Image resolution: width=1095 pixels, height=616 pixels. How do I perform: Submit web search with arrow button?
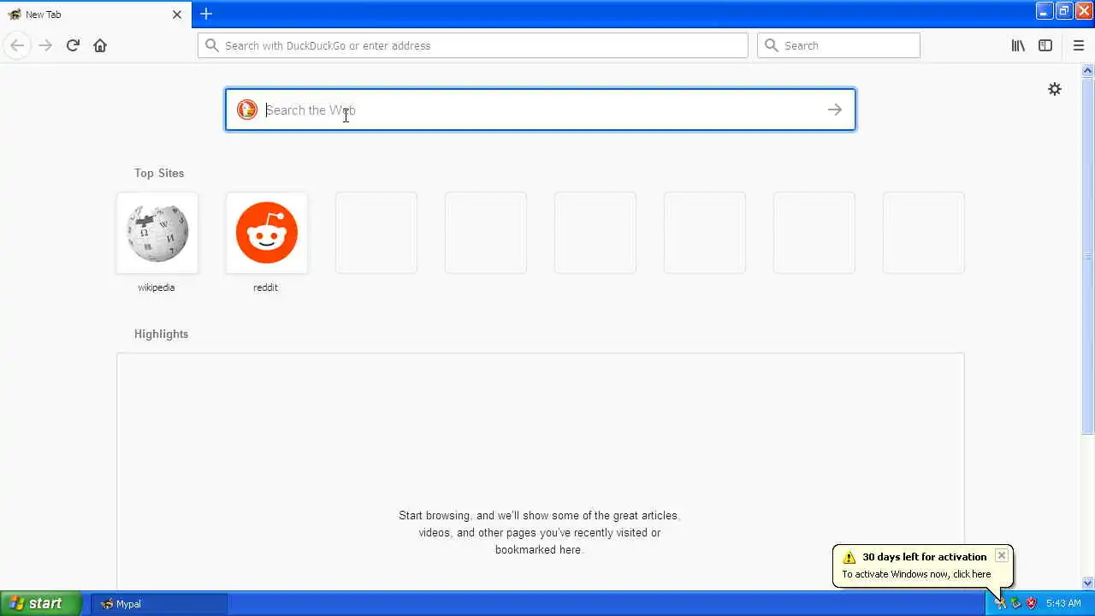click(835, 110)
